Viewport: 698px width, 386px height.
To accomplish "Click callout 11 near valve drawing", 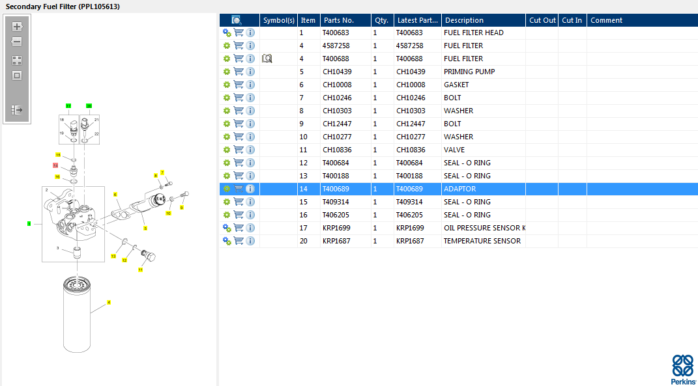I will (141, 269).
